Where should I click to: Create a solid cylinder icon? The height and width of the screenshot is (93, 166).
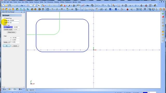coord(13,9)
